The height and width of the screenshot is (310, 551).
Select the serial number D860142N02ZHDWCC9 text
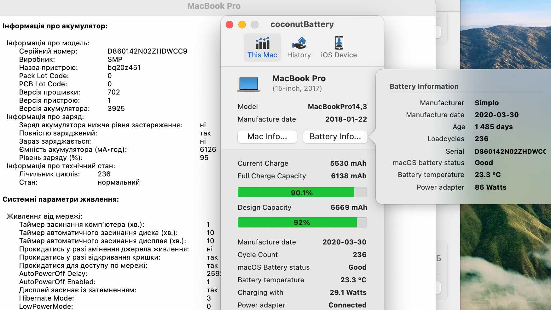pyautogui.click(x=147, y=51)
